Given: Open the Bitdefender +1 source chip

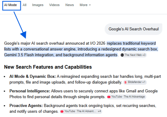Looking at the screenshot, I should [x=135, y=82].
